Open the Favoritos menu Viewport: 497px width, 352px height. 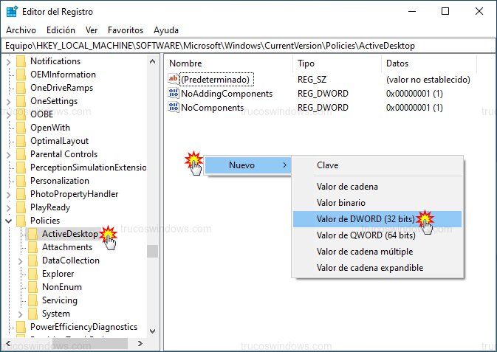[126, 30]
